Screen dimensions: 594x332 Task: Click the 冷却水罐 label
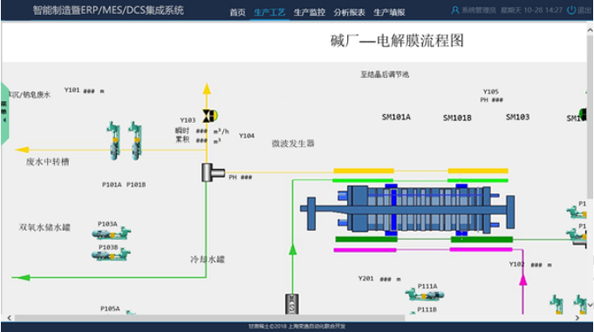[x=208, y=260]
